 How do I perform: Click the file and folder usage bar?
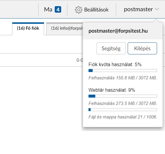point(123,110)
